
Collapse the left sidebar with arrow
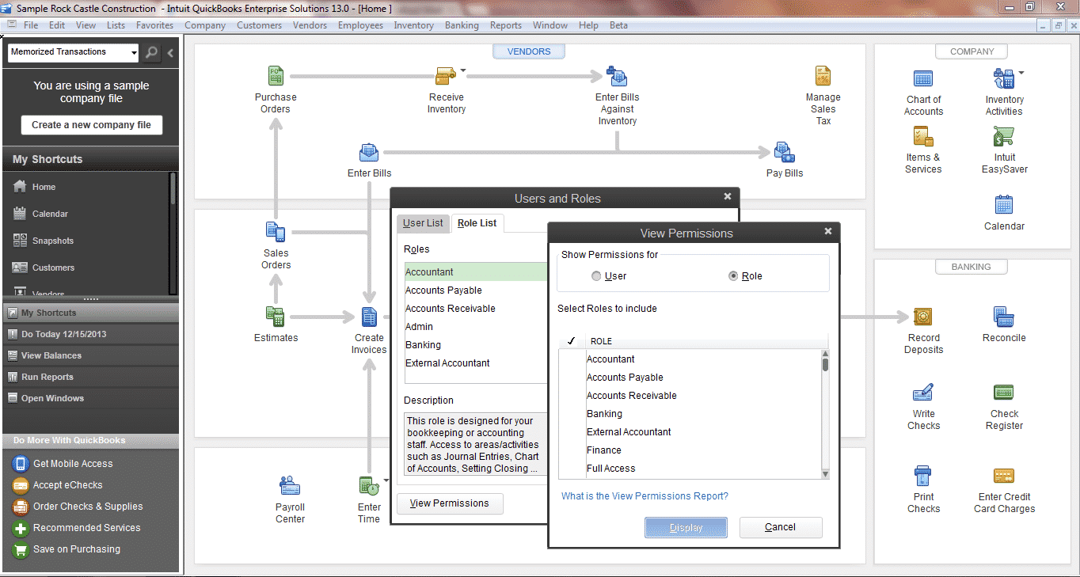171,53
